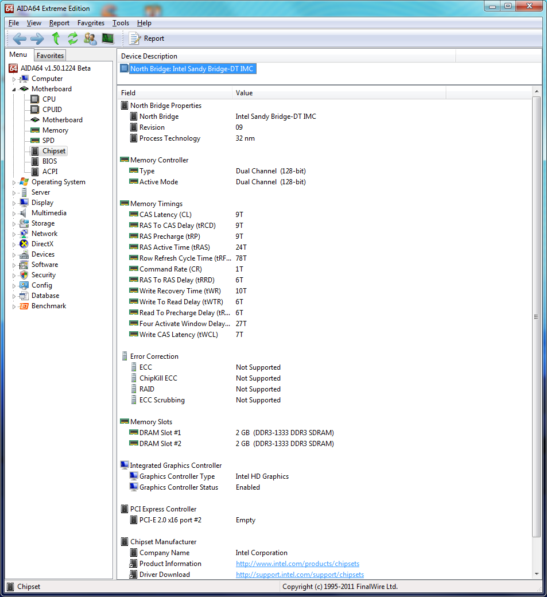Image resolution: width=547 pixels, height=597 pixels.
Task: Click the Field column header
Action: (174, 93)
